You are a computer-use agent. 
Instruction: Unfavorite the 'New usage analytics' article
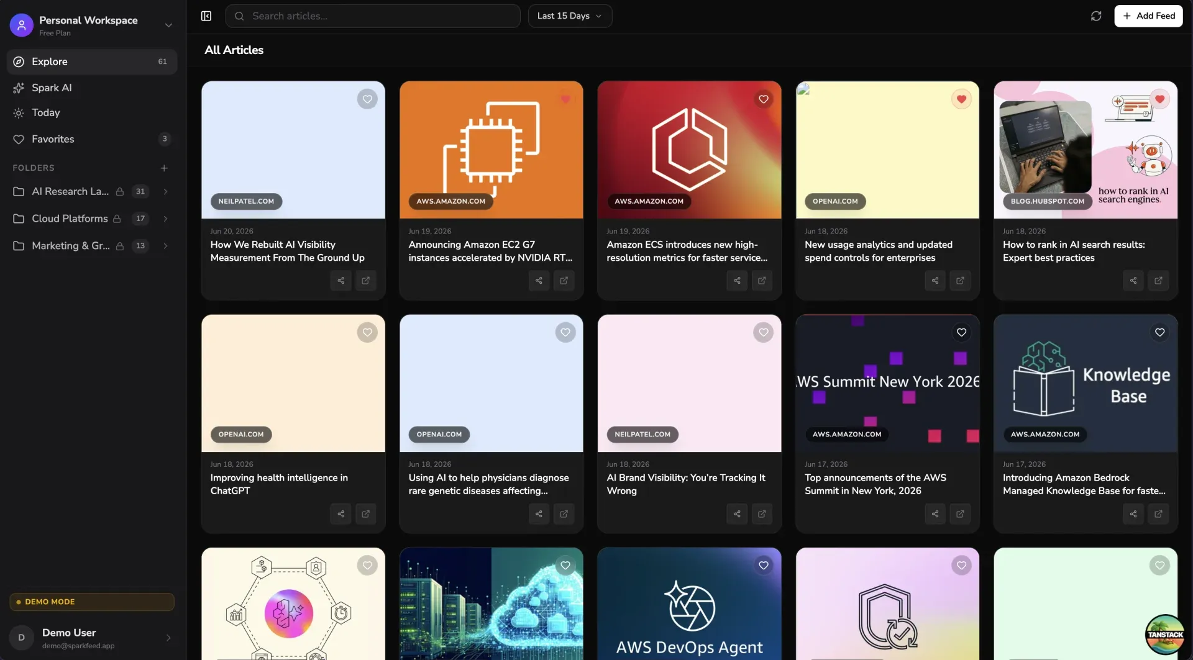[961, 99]
